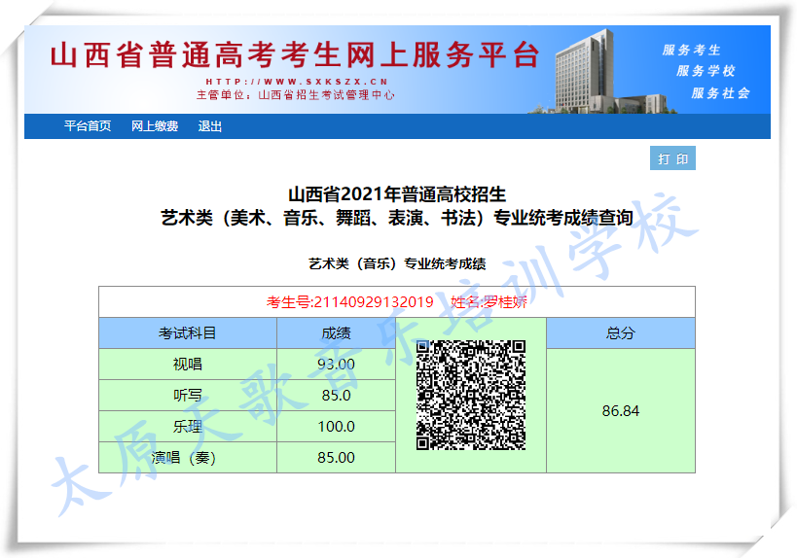Click subtitle 艺术类（音乐）专业统考成绩
The image size is (797, 558).
397,263
